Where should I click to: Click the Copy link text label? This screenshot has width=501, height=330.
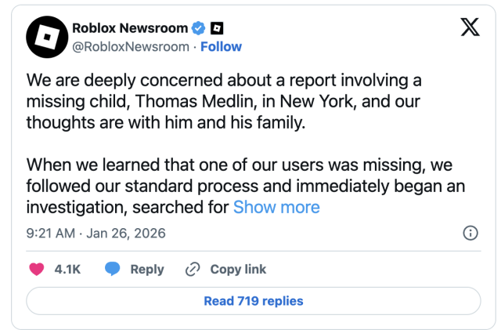[x=238, y=269]
